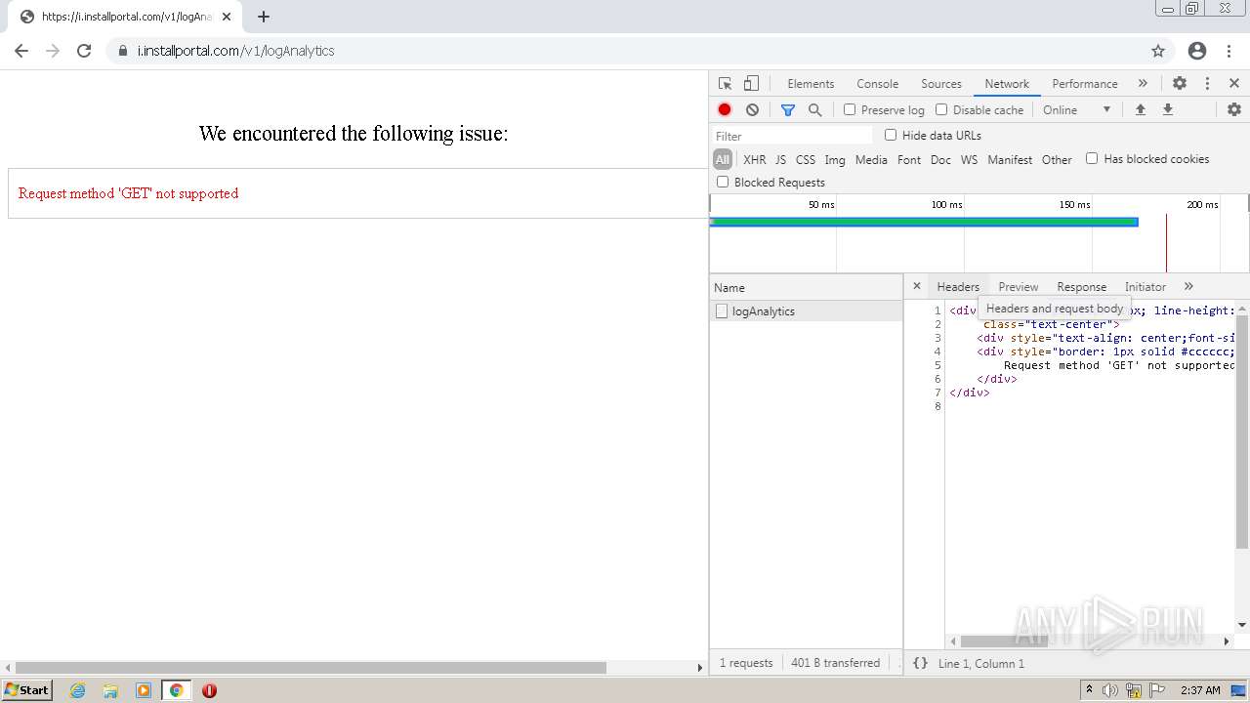Check Has blocked cookies

pos(1092,158)
